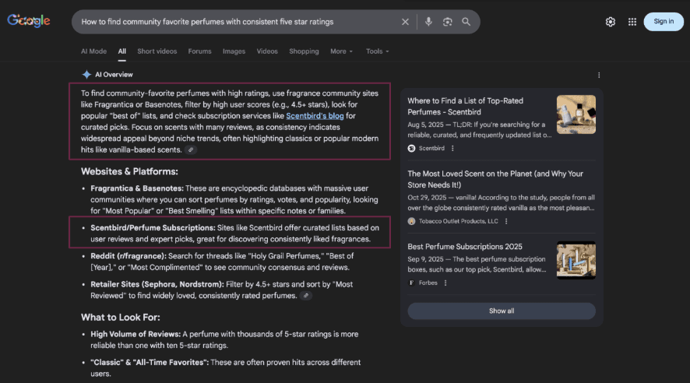Image resolution: width=690 pixels, height=383 pixels.
Task: Click the Scentbird favicon icon
Action: [411, 148]
